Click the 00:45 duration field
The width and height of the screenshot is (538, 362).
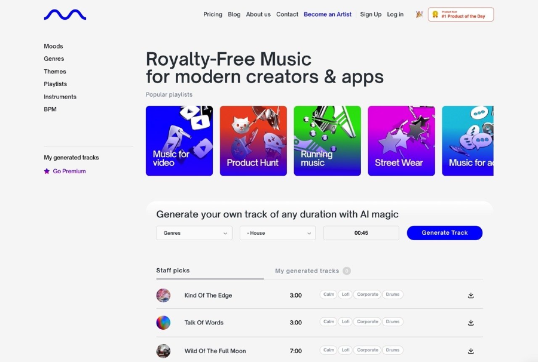pyautogui.click(x=361, y=233)
